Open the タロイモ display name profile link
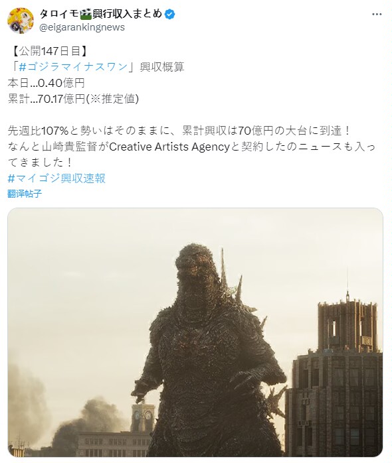The image size is (392, 463). 100,14
